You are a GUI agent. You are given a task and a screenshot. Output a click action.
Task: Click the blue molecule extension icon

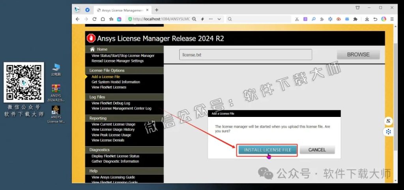click(x=330, y=19)
